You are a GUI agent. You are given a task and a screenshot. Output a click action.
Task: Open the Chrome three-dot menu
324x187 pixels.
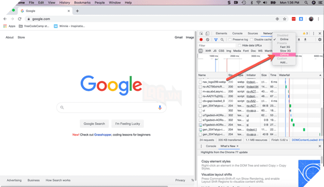pos(318,19)
